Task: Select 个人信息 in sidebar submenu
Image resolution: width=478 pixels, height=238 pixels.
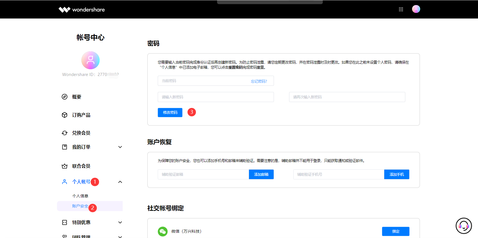Action: click(x=80, y=196)
